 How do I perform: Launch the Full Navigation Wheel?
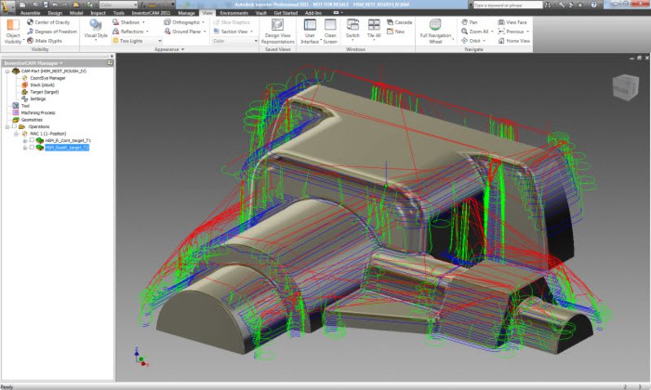(x=435, y=24)
